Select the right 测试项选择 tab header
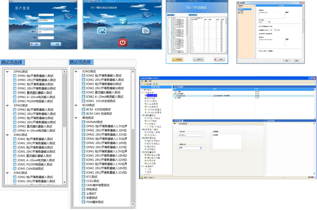This screenshot has height=210, width=317. tap(80, 62)
